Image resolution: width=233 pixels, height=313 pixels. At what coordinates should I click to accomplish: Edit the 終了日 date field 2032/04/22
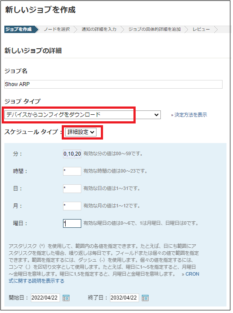click(124, 298)
